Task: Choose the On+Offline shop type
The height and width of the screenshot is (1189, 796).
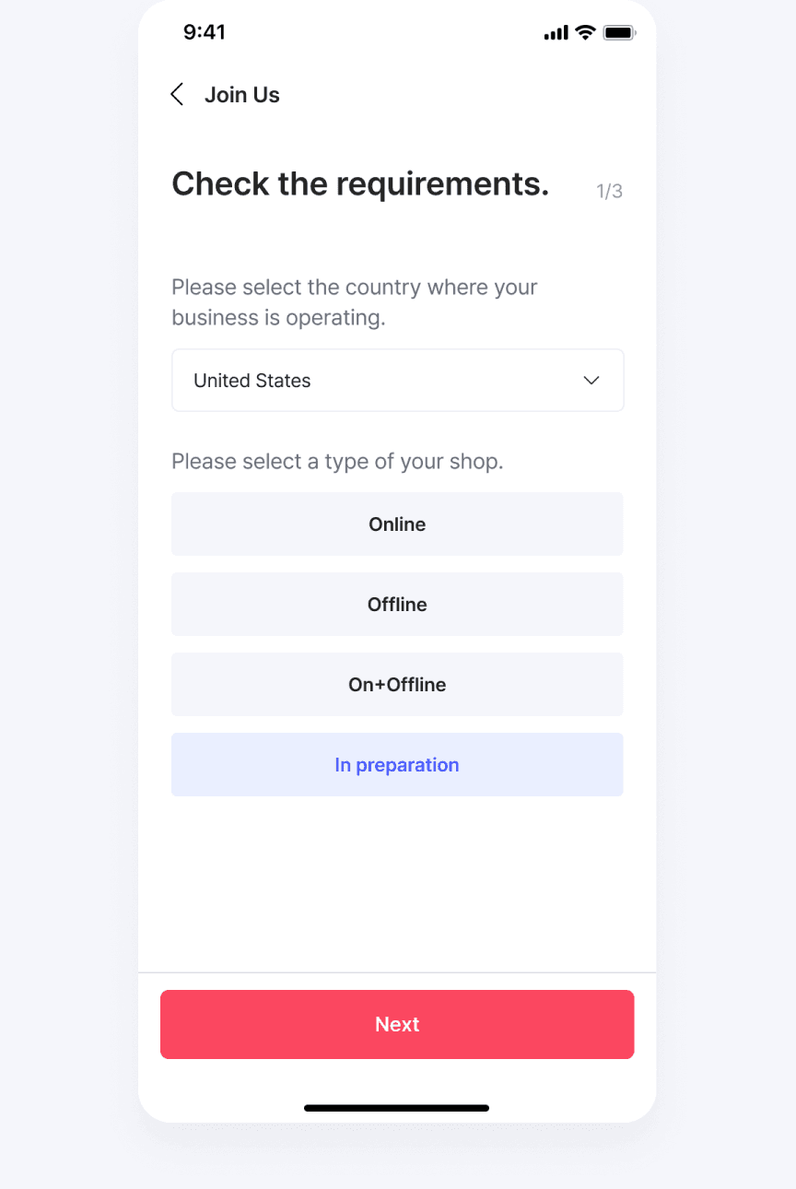Action: click(397, 684)
